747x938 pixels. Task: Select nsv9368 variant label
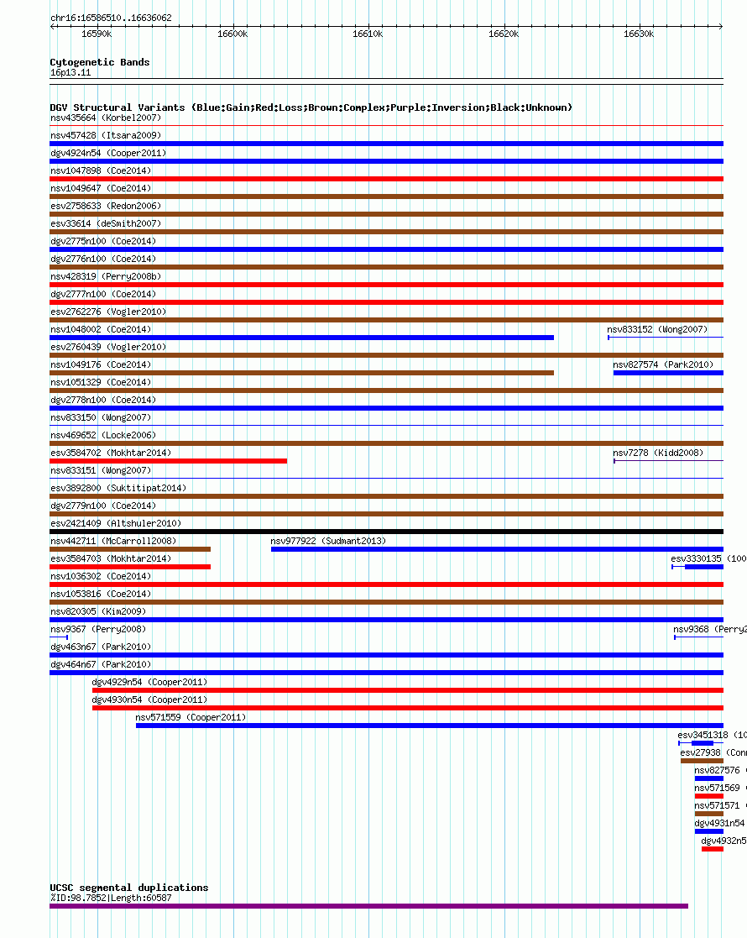710,629
